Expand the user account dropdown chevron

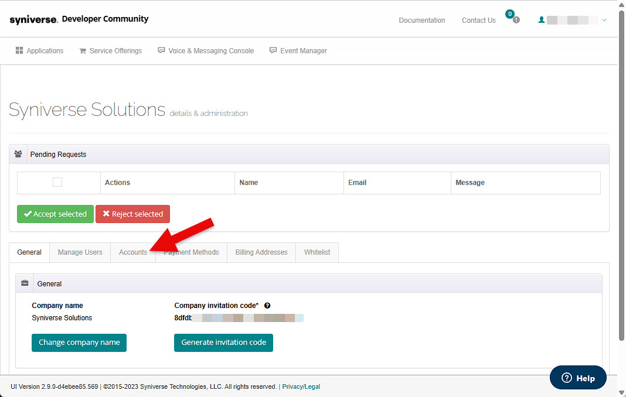[604, 20]
